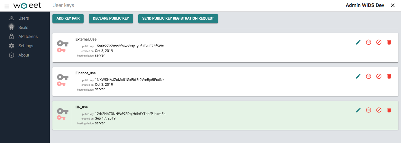This screenshot has height=143, width=401.
Task: Pause the Finance_use key
Action: click(369, 76)
